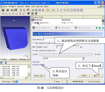Screen dimensions: 105x92
Task: Click message log scroll-up arrow
Action: (x=29, y=66)
